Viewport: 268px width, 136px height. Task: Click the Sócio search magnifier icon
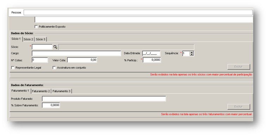(x=55, y=47)
